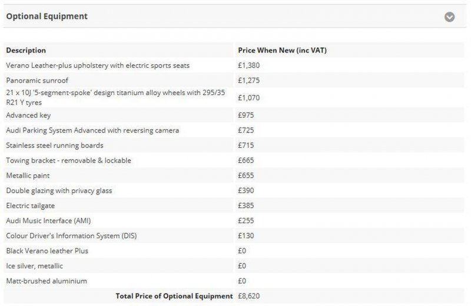
Task: Select the Ice silver, metallic row
Action: pyautogui.click(x=234, y=266)
